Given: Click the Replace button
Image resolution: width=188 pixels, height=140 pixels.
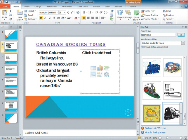Looking at the screenshot, I should coord(169,15).
